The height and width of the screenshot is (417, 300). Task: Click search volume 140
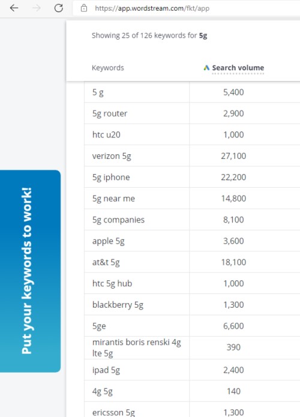(233, 391)
